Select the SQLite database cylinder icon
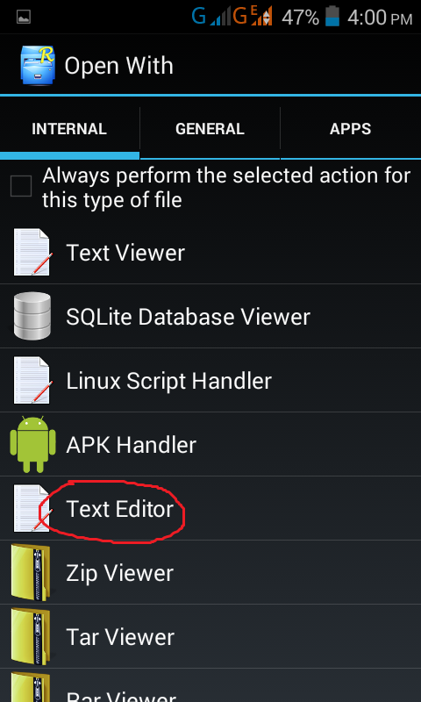Image resolution: width=421 pixels, height=702 pixels. (32, 316)
